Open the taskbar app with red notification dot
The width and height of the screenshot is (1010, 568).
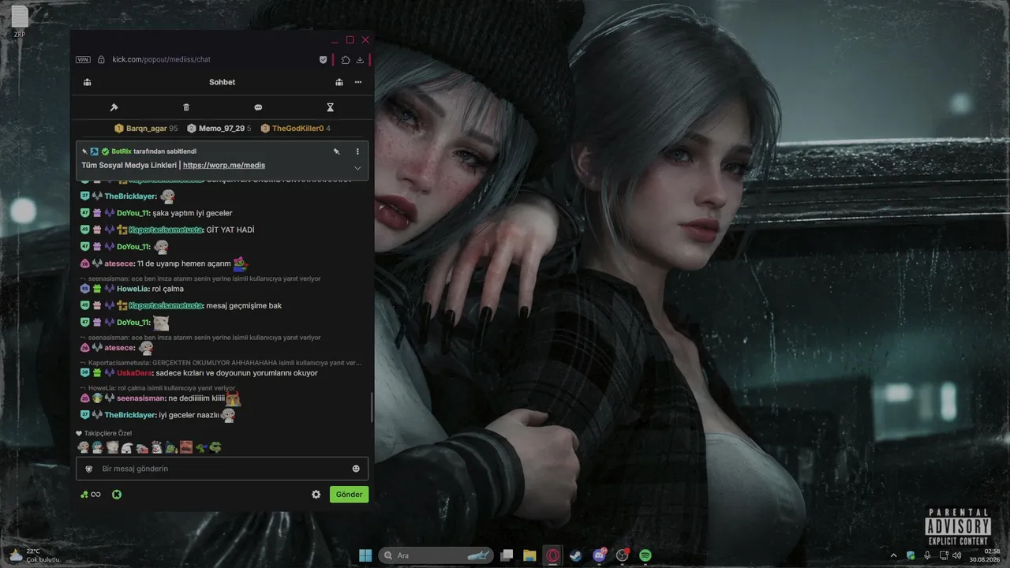(622, 555)
